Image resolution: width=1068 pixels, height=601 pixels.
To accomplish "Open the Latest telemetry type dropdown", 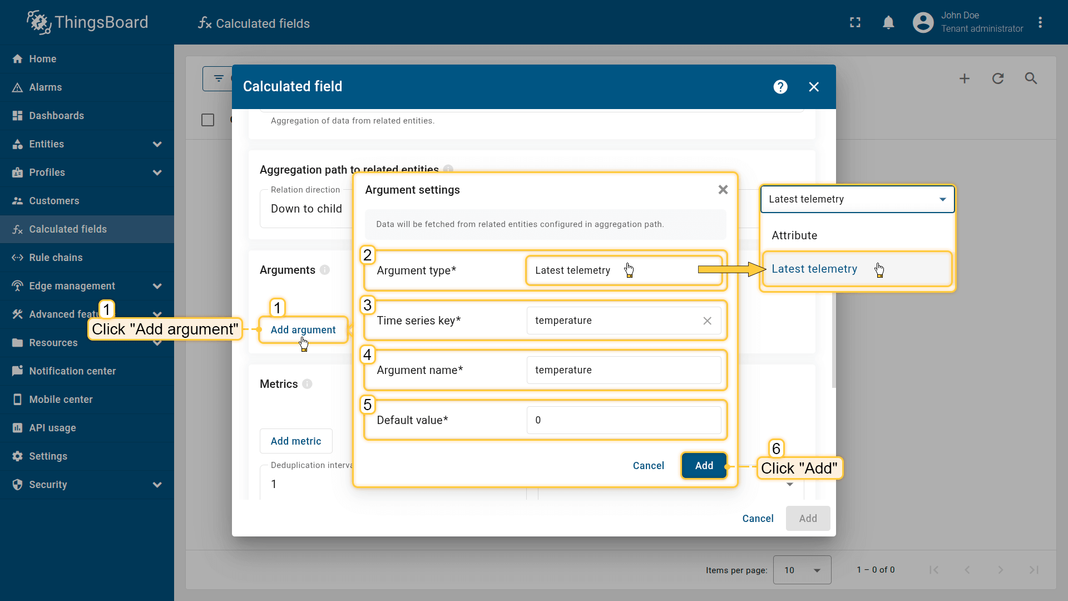I will (x=857, y=199).
